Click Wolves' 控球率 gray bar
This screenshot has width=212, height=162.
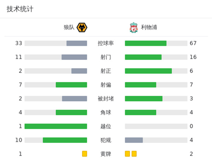point(77,43)
